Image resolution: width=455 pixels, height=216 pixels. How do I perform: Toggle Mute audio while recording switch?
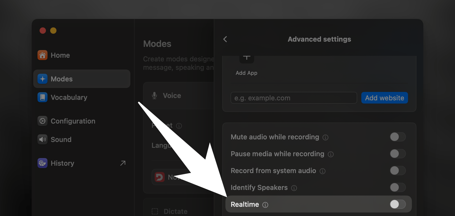[398, 137]
